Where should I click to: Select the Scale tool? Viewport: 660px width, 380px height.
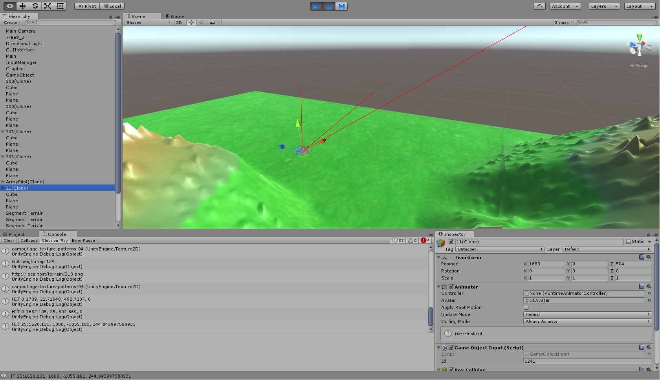click(x=48, y=6)
